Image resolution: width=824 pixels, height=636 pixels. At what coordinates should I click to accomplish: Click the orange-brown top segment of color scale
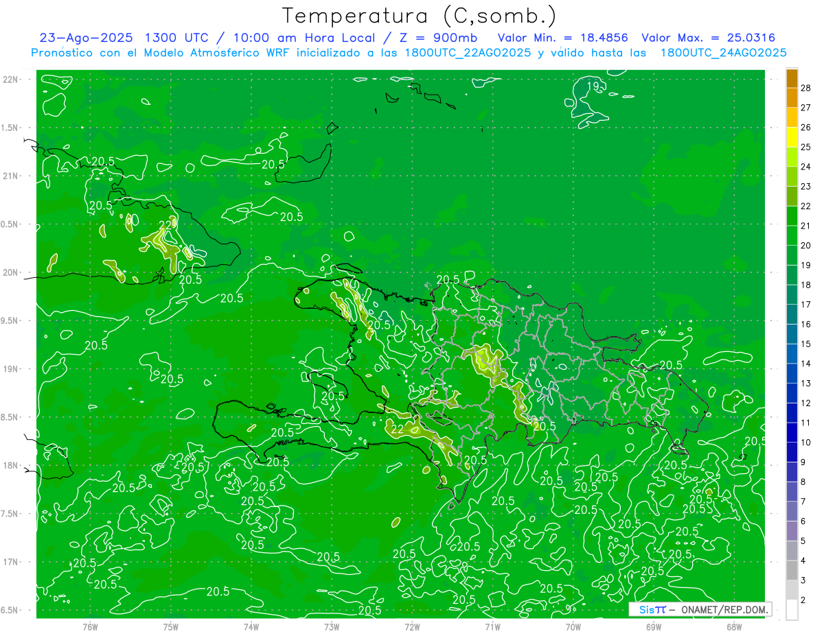[x=792, y=78]
